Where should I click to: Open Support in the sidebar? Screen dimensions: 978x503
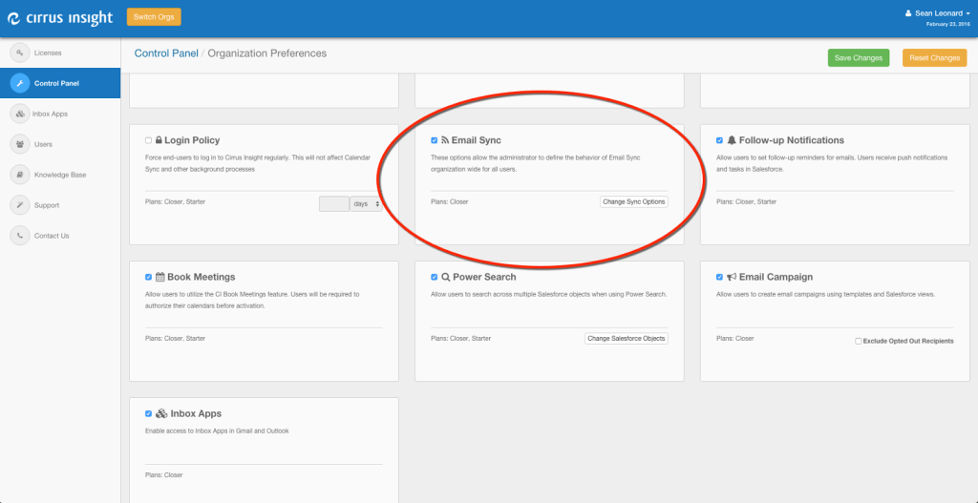coord(60,205)
